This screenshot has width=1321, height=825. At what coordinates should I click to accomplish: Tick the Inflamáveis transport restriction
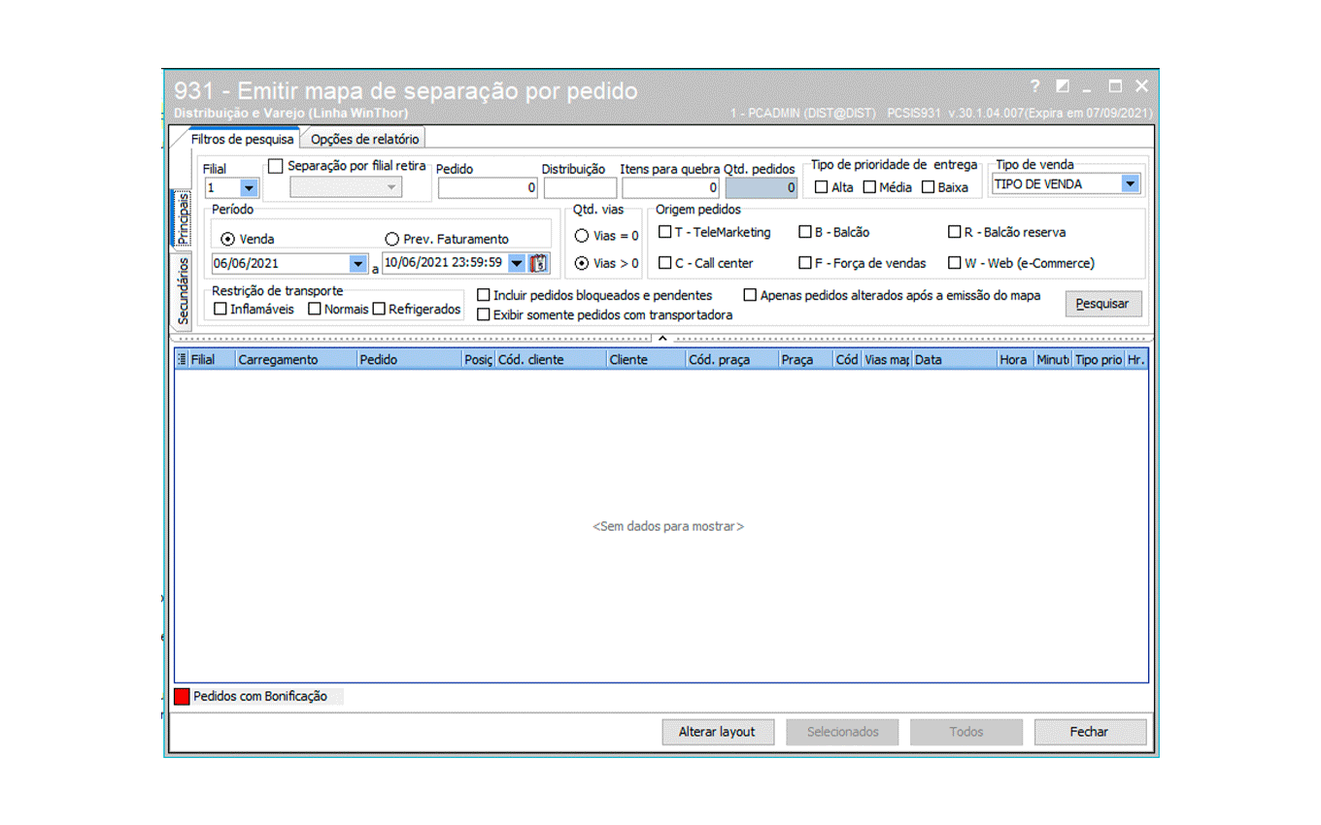click(x=220, y=309)
